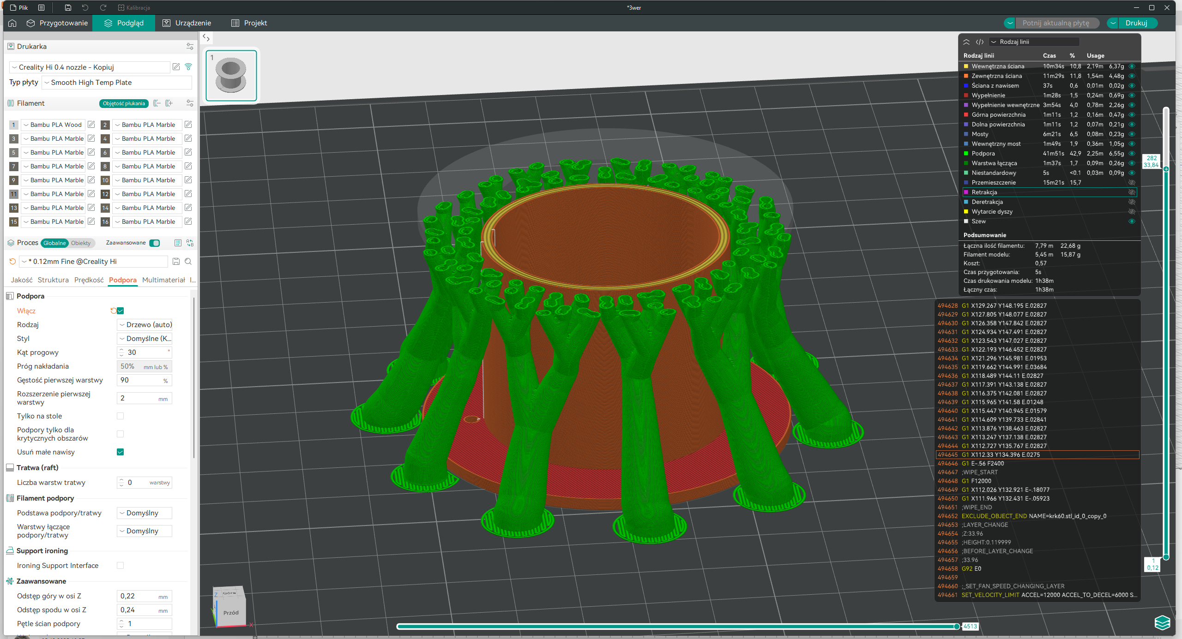Enable Podpory tylko dla krytycznych obszarów
This screenshot has height=639, width=1182.
point(121,434)
